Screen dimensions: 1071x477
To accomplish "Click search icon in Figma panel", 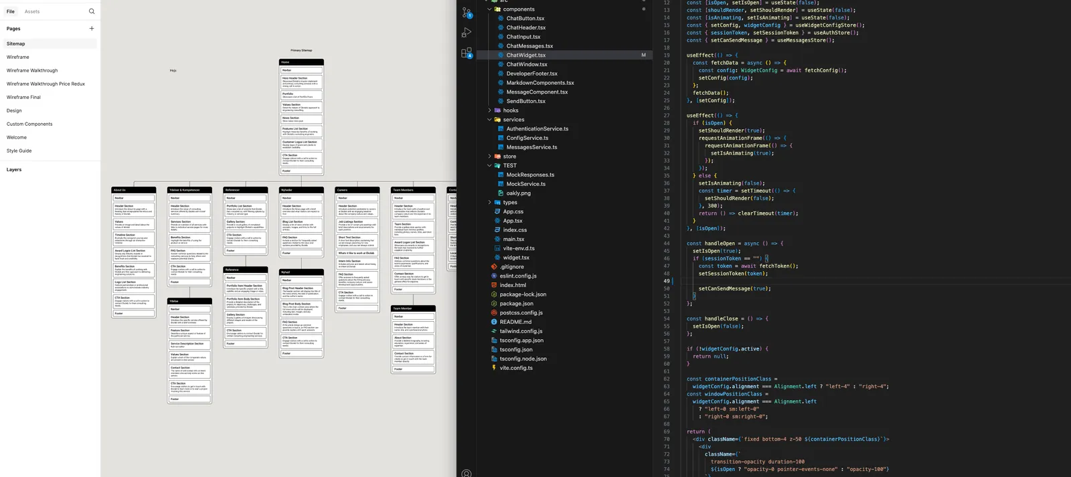I will coord(92,11).
